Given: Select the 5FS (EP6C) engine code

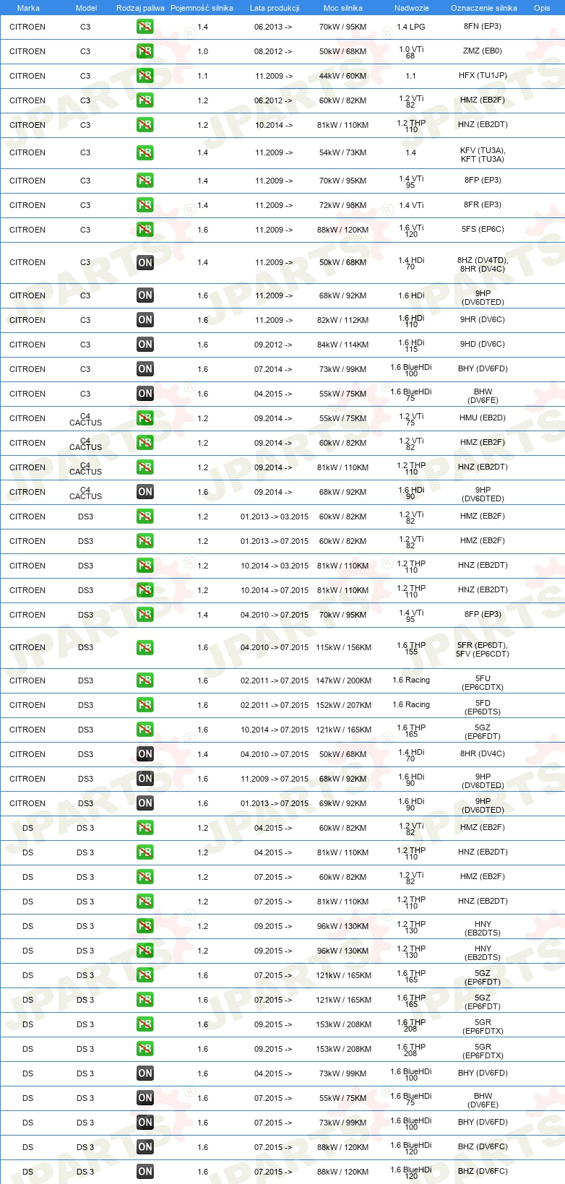Looking at the screenshot, I should (x=483, y=229).
